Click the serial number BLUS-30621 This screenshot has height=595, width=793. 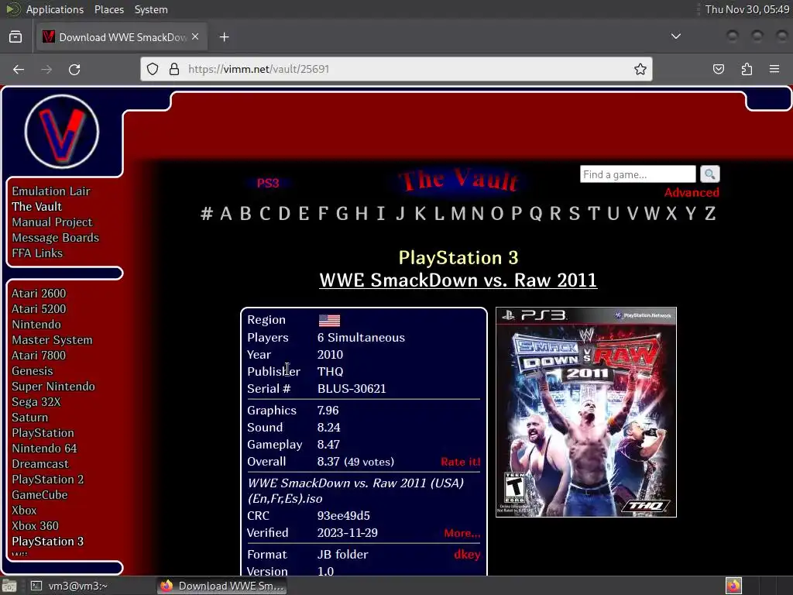[352, 389]
